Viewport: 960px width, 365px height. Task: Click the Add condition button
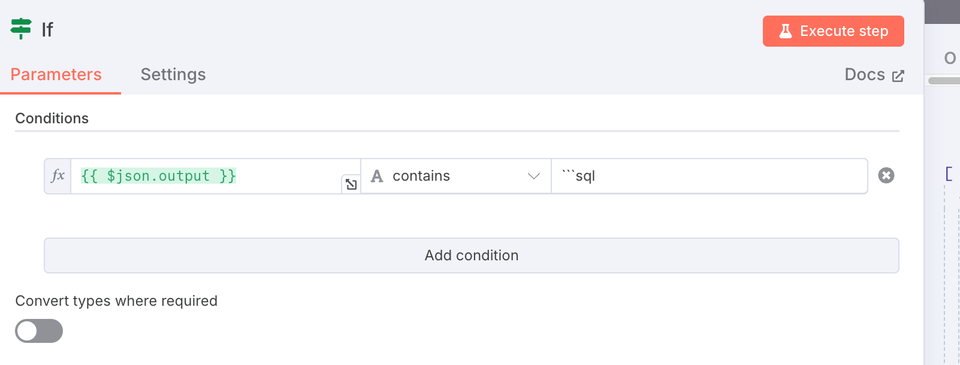pos(472,255)
